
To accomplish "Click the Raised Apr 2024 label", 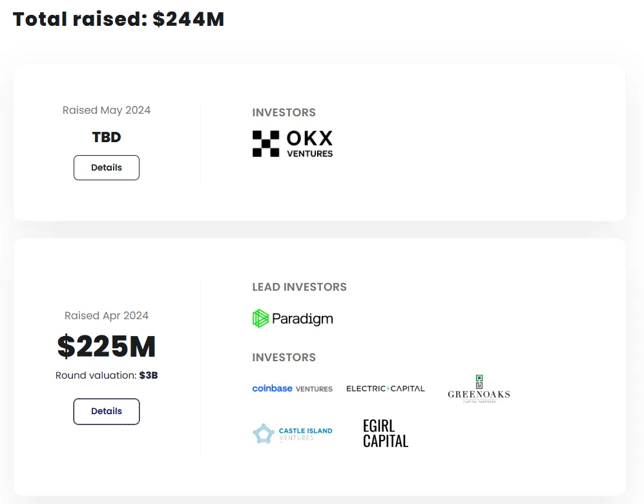I will click(107, 316).
